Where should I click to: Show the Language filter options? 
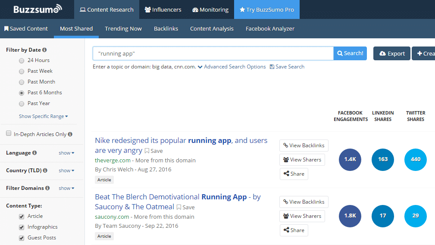pyautogui.click(x=66, y=153)
